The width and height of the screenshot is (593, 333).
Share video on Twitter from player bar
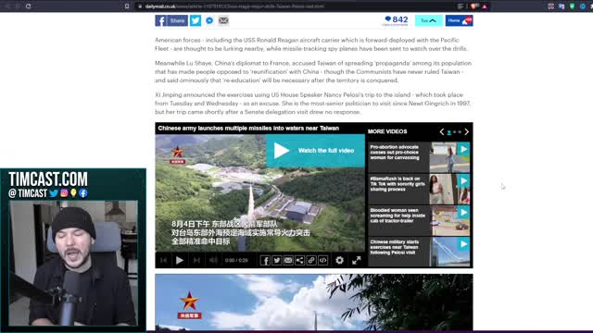click(x=277, y=261)
